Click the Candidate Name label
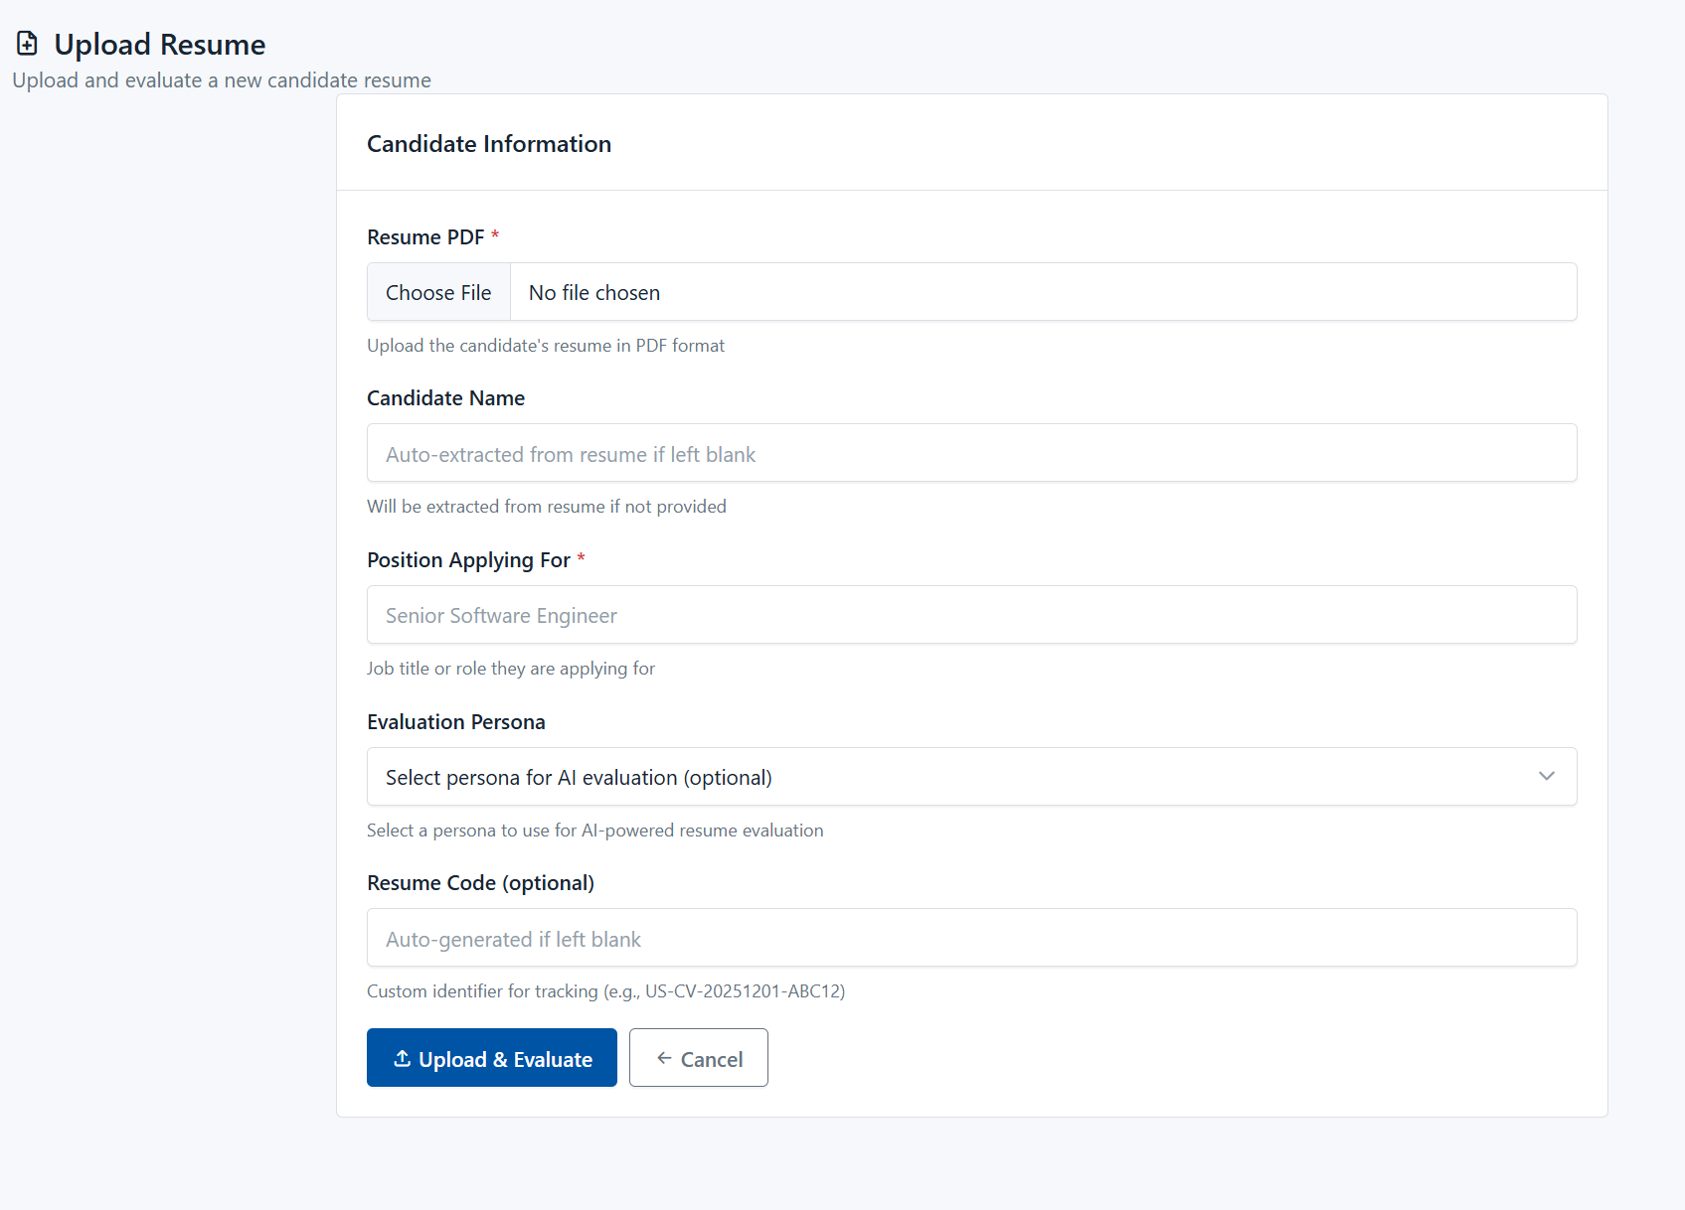The width and height of the screenshot is (1685, 1210). click(x=445, y=398)
